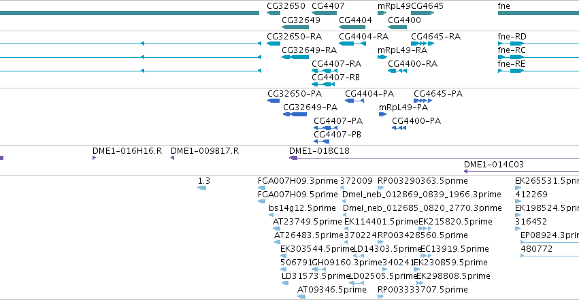
Task: Select the CG4404 gene label
Action: (355, 20)
